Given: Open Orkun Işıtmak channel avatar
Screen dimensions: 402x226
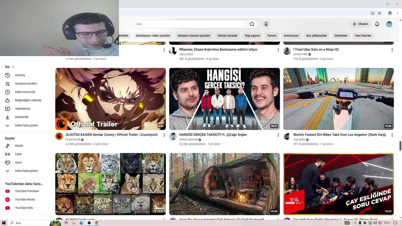Looking at the screenshot, I should point(173,136).
